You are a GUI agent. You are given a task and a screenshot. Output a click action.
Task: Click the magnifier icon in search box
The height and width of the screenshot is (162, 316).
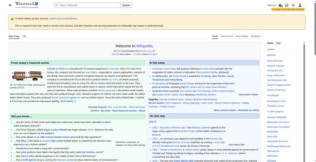point(56,5)
